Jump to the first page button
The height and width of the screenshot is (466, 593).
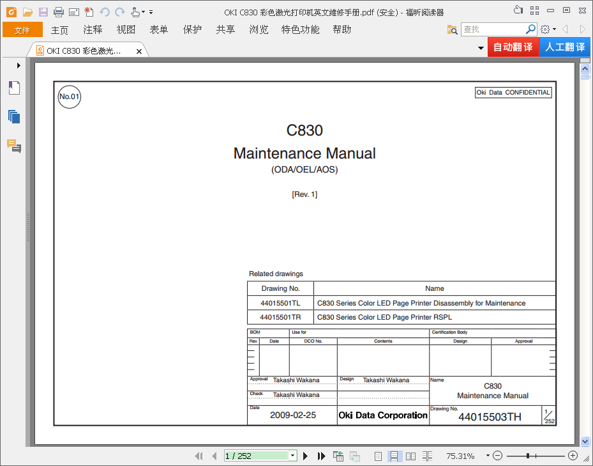pyautogui.click(x=199, y=456)
